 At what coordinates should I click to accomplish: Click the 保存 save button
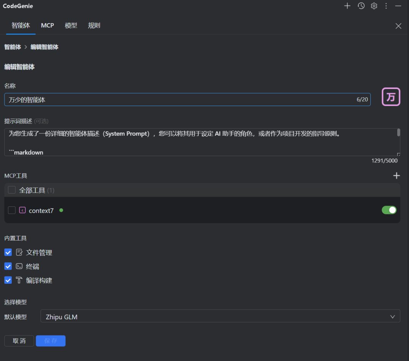[x=50, y=341]
